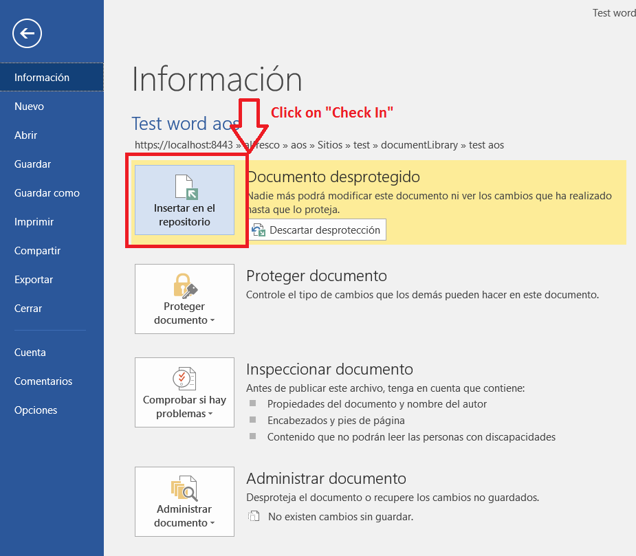The image size is (636, 556).
Task: Click the Insertar en el repositorio icon
Action: [x=184, y=186]
